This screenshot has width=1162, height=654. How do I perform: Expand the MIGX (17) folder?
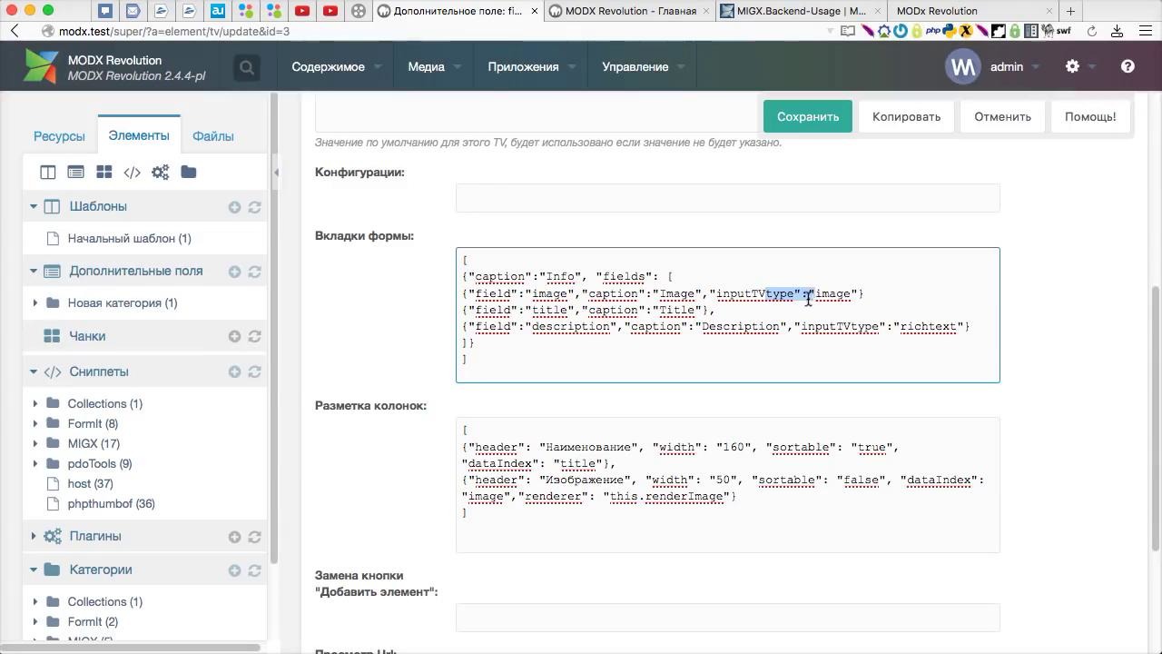pyautogui.click(x=34, y=444)
